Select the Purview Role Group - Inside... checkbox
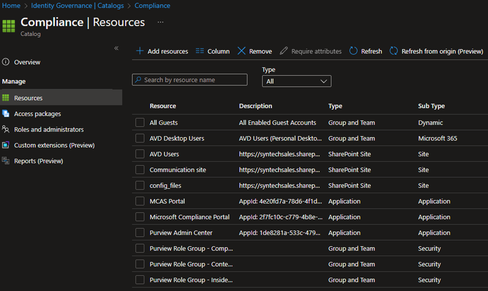The image size is (488, 291). coord(140,280)
